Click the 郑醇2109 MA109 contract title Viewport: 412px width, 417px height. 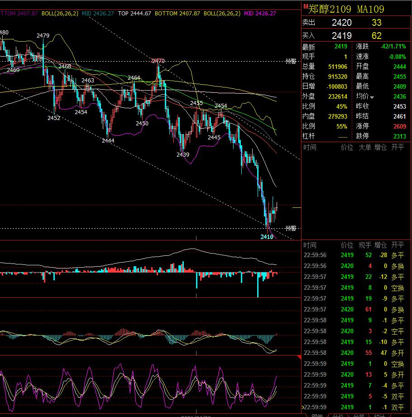point(346,10)
